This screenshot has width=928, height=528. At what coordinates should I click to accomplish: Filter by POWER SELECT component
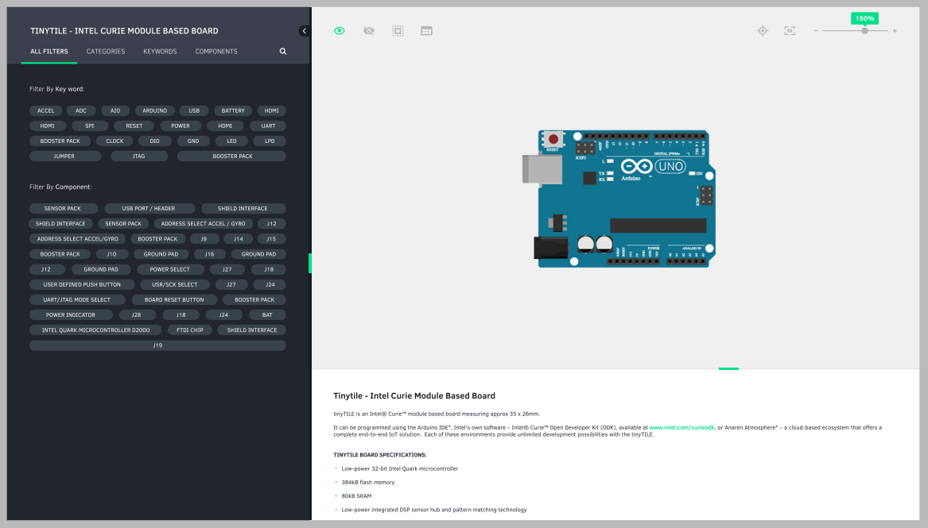tap(170, 270)
